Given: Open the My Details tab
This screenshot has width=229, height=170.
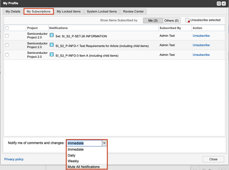Looking at the screenshot, I should pyautogui.click(x=13, y=11).
